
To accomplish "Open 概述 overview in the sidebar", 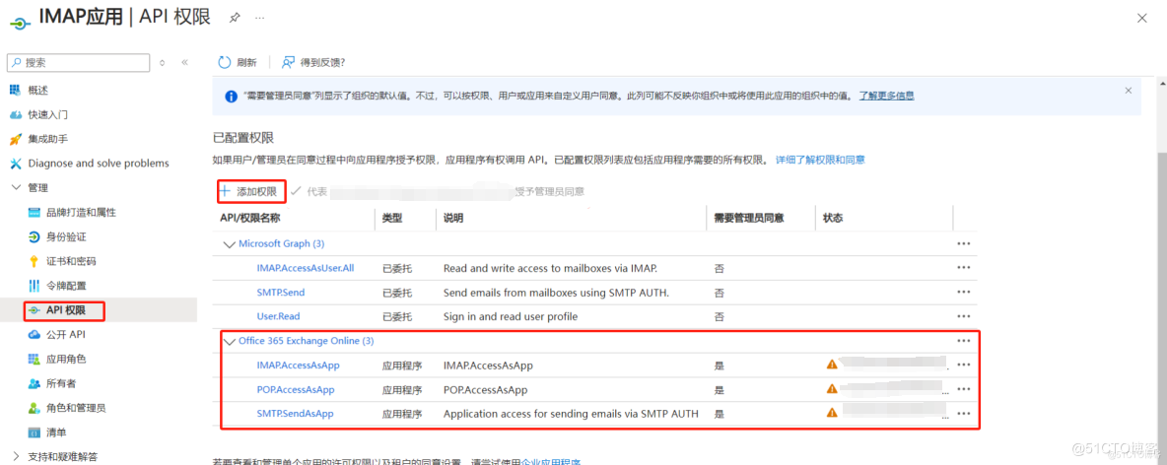I will click(37, 90).
